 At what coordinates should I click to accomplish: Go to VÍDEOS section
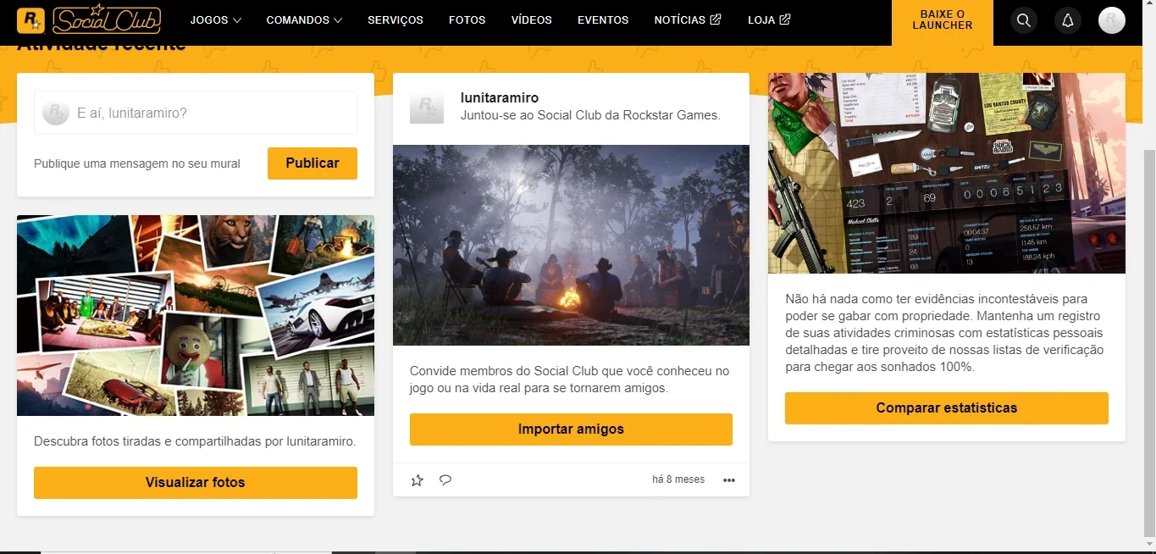[x=532, y=19]
